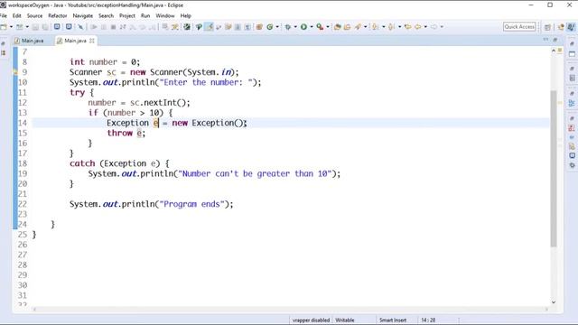Open the Previous Annotation dropdown arrow
This screenshot has height=325, width=578.
pyautogui.click(x=399, y=27)
